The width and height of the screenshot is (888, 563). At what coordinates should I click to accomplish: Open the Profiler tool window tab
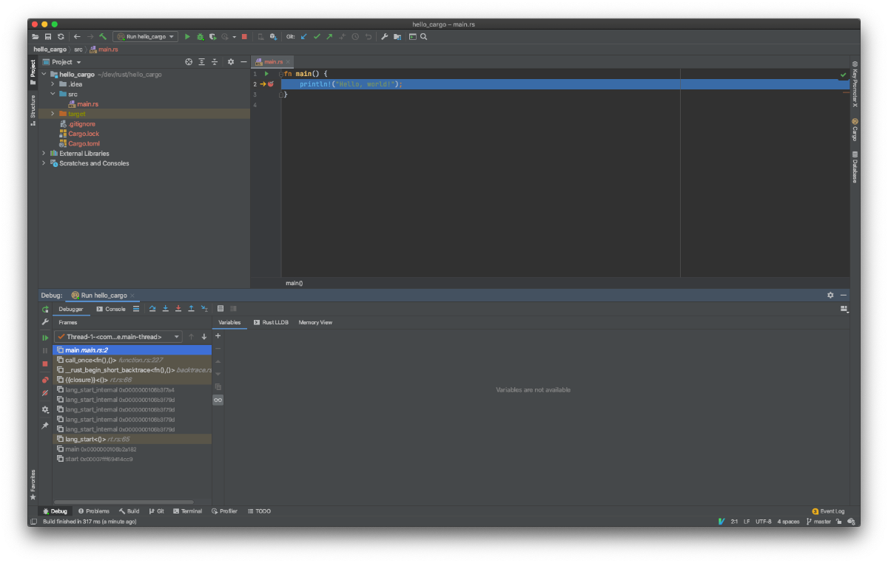pyautogui.click(x=224, y=511)
